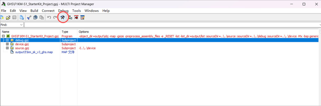
Task: Click the MULTI application icon in title bar
Action: pyautogui.click(x=4, y=4)
